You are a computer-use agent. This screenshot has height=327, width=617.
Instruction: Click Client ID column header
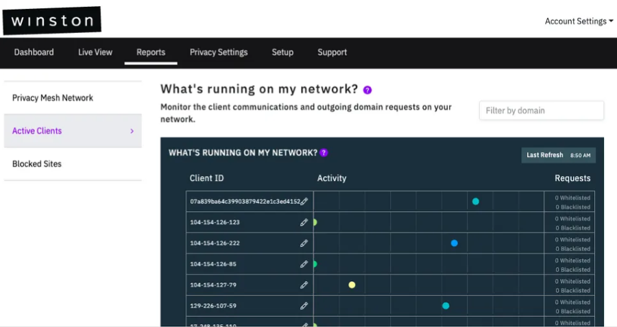tap(206, 178)
